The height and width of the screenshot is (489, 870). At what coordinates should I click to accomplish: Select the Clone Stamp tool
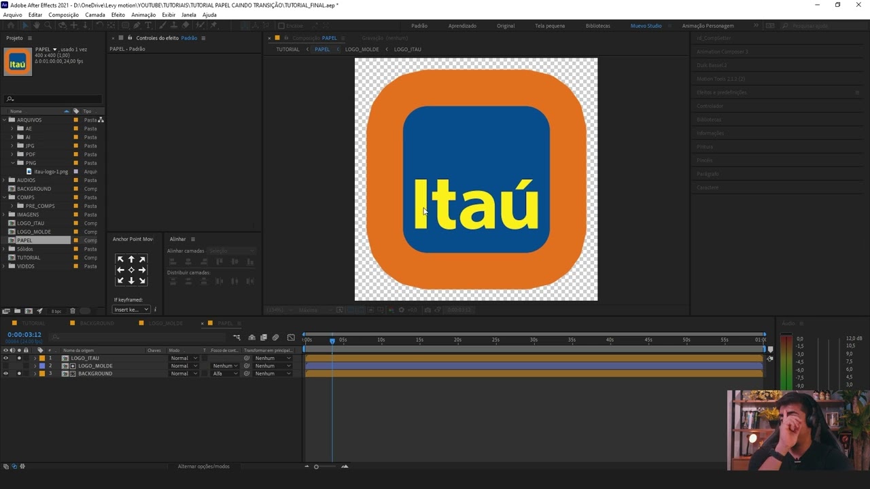[x=175, y=26]
